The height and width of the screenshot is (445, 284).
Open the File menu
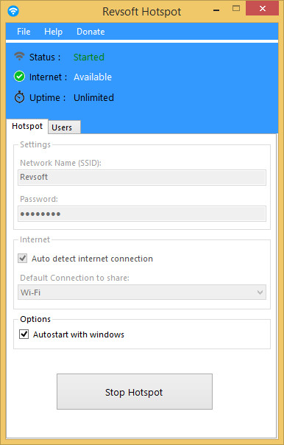[x=24, y=31]
